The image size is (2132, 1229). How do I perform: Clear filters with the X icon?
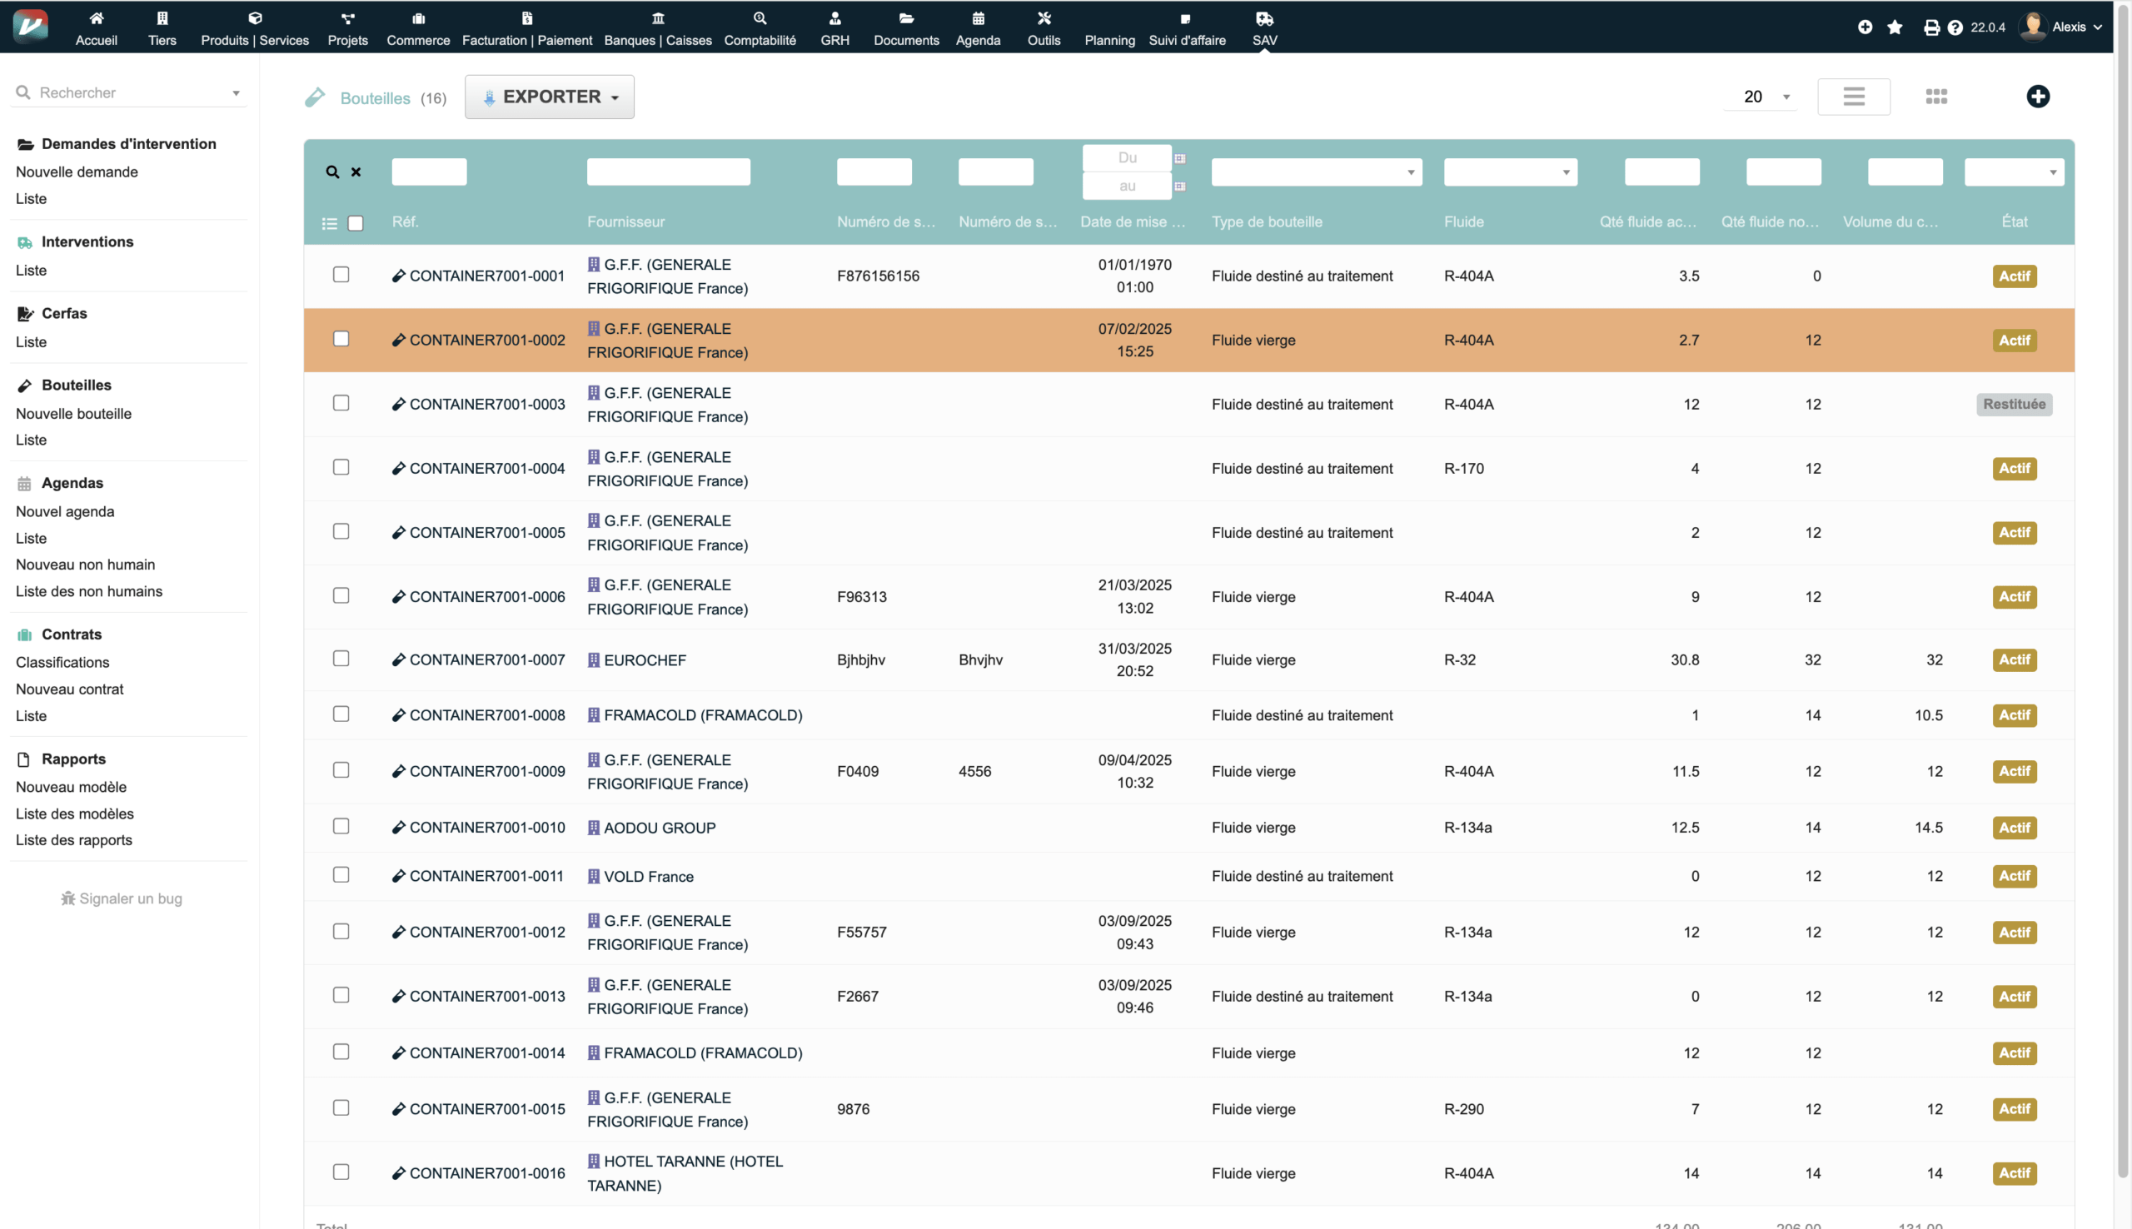(x=356, y=172)
